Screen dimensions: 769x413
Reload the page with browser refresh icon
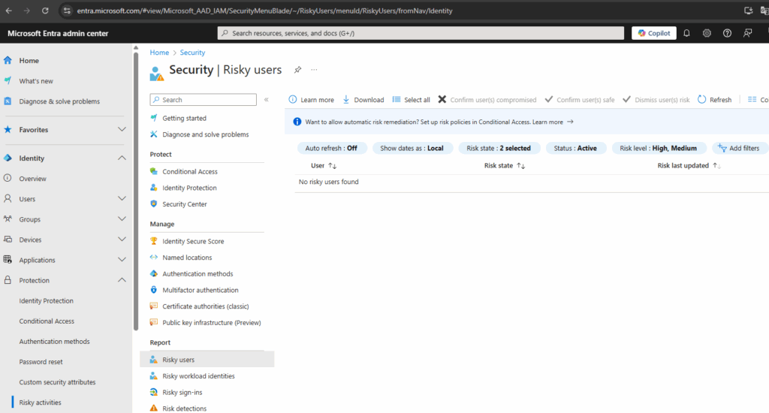click(x=44, y=11)
